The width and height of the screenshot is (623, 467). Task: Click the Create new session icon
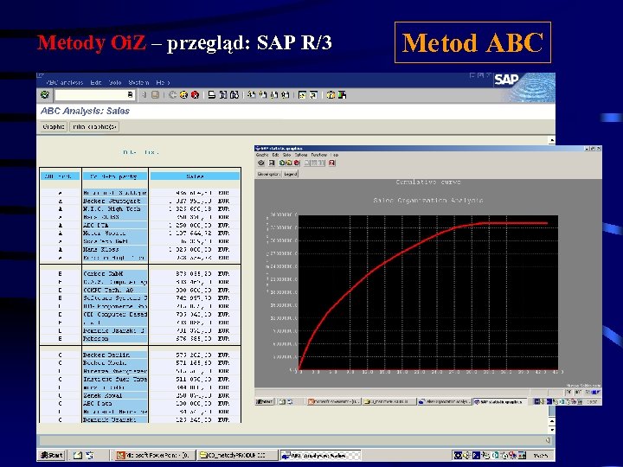coord(302,95)
